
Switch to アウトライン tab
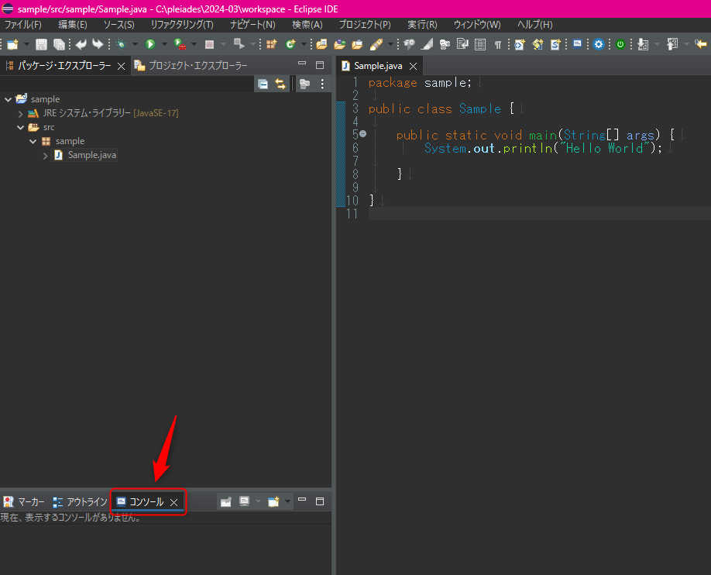(80, 502)
